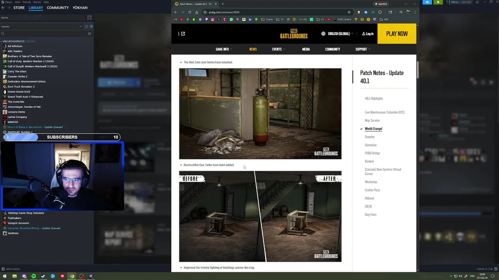Go back in Steam navigation

[3, 8]
